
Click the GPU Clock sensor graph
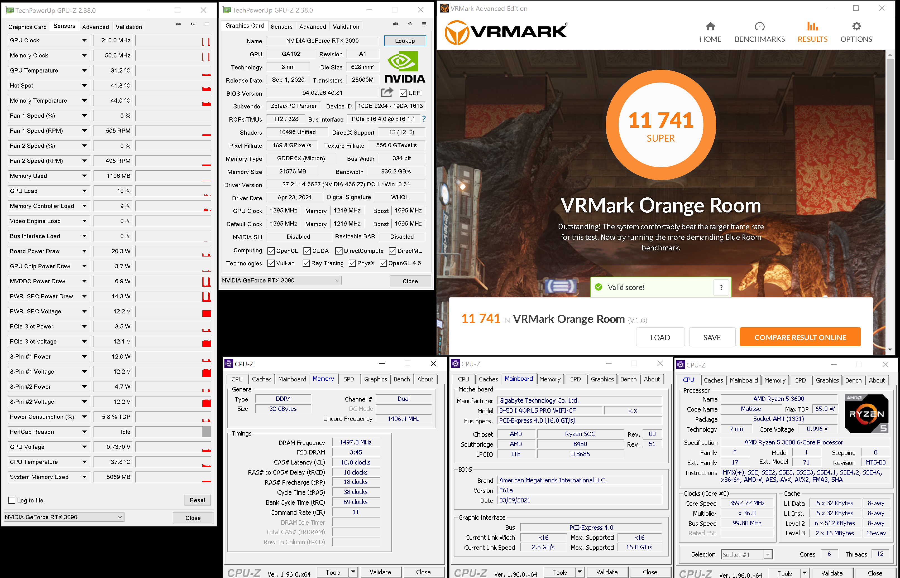coord(173,40)
